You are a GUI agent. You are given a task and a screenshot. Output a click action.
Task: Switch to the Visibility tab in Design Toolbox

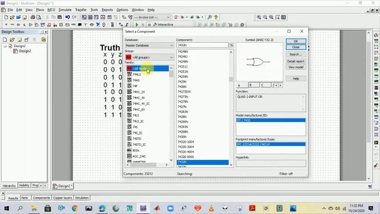click(x=24, y=185)
